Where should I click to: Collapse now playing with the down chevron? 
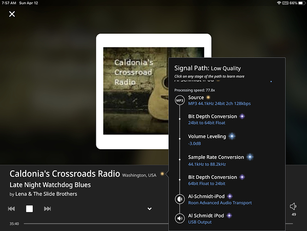coord(149,209)
